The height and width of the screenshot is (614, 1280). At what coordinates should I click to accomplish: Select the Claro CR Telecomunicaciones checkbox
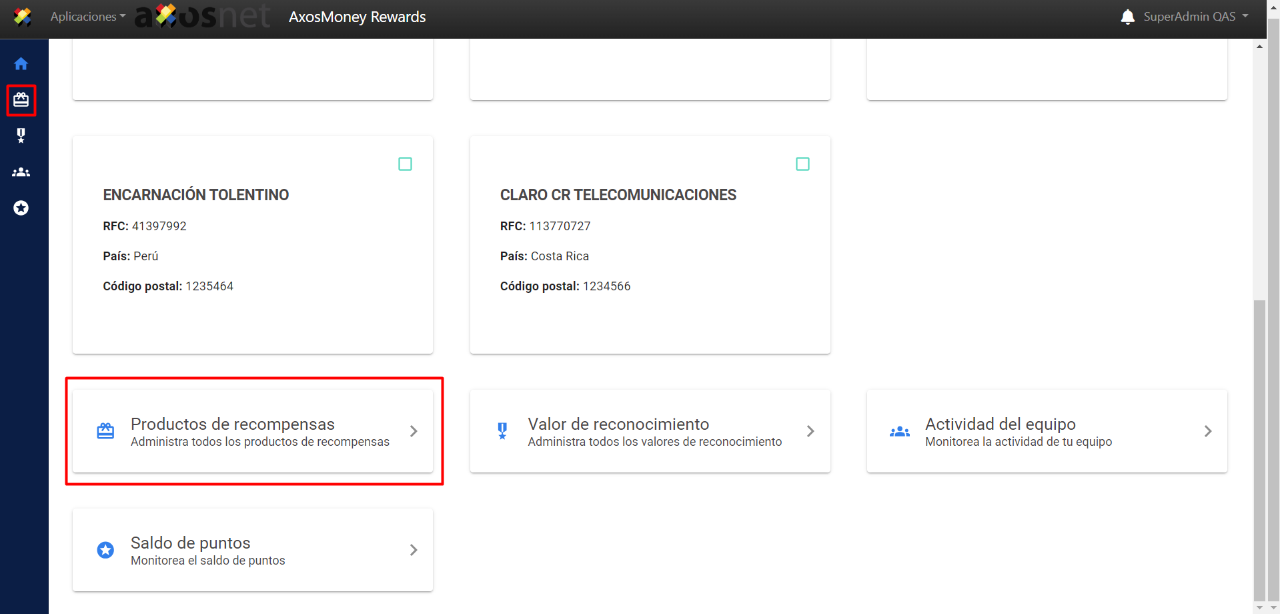[802, 164]
